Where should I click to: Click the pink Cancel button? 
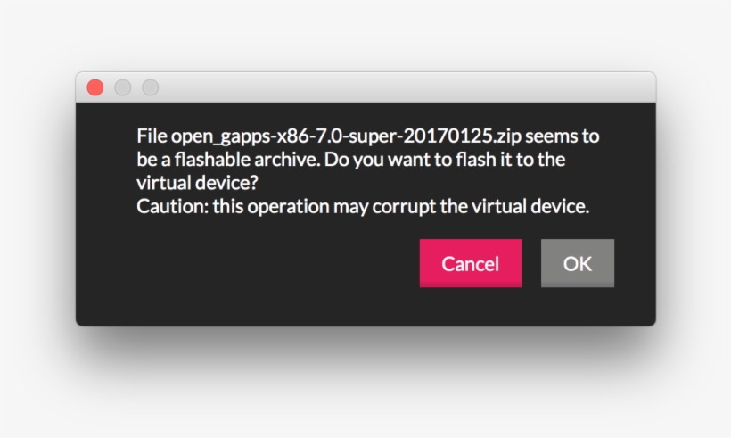470,263
